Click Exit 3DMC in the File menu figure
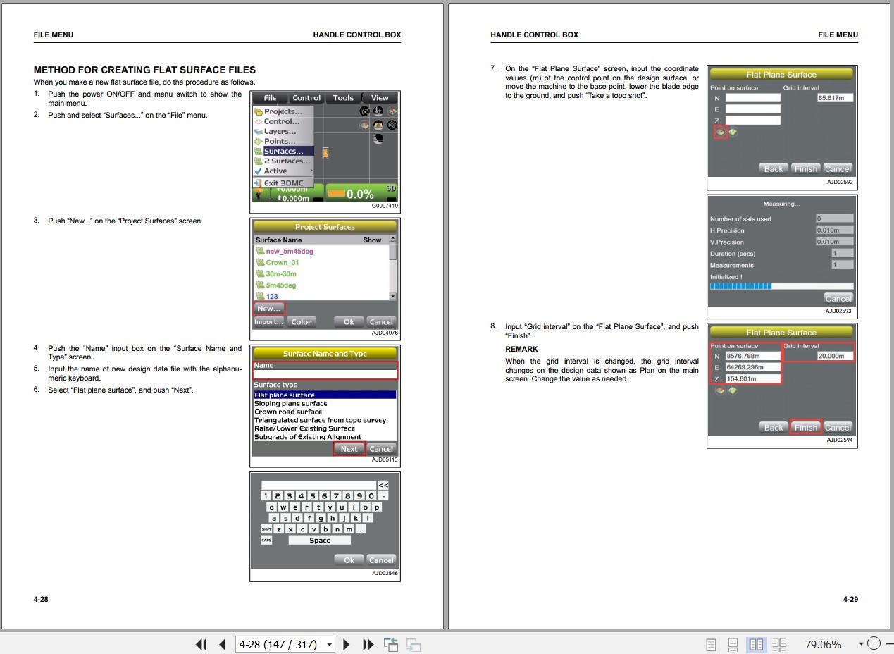Screen dimensions: 894x654 pos(283,183)
